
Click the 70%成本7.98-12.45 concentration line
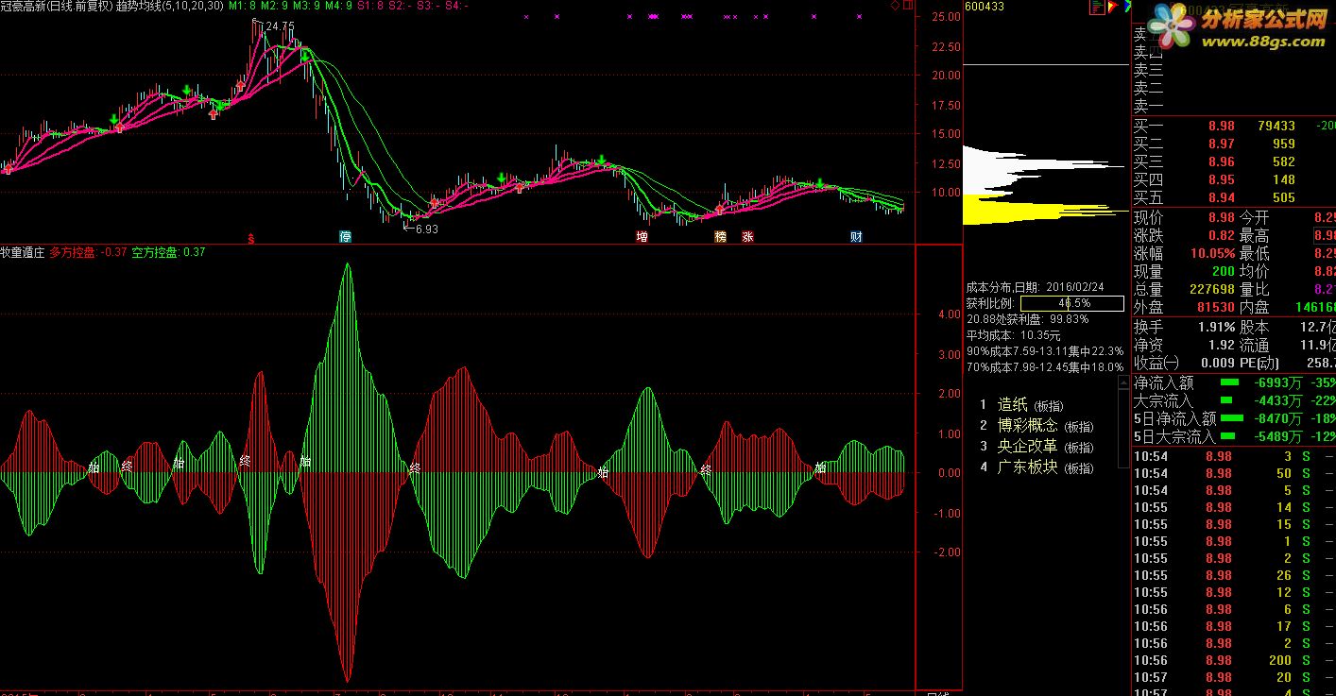pos(1045,367)
